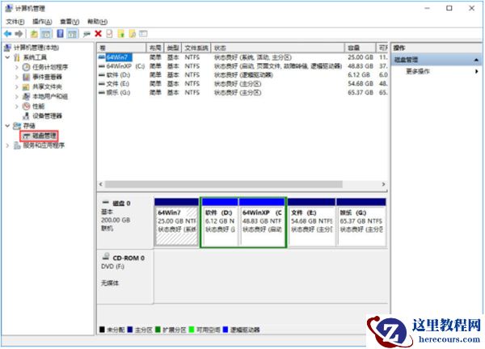Click the 共享文件夹 folder icon
Image resolution: width=485 pixels, height=349 pixels.
pos(27,87)
